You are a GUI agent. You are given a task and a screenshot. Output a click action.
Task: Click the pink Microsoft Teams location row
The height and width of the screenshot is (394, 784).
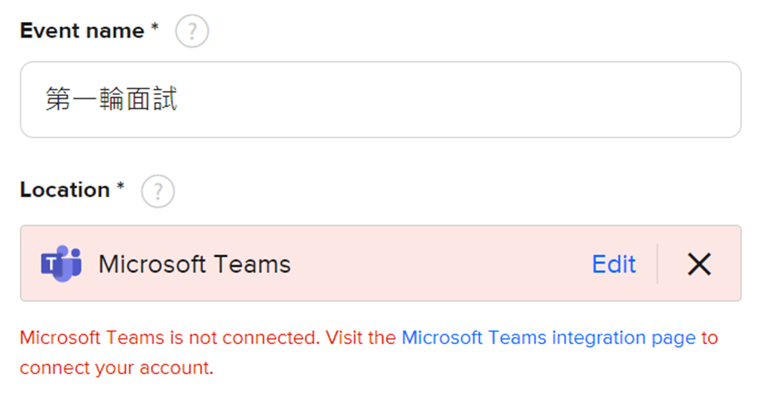click(380, 263)
